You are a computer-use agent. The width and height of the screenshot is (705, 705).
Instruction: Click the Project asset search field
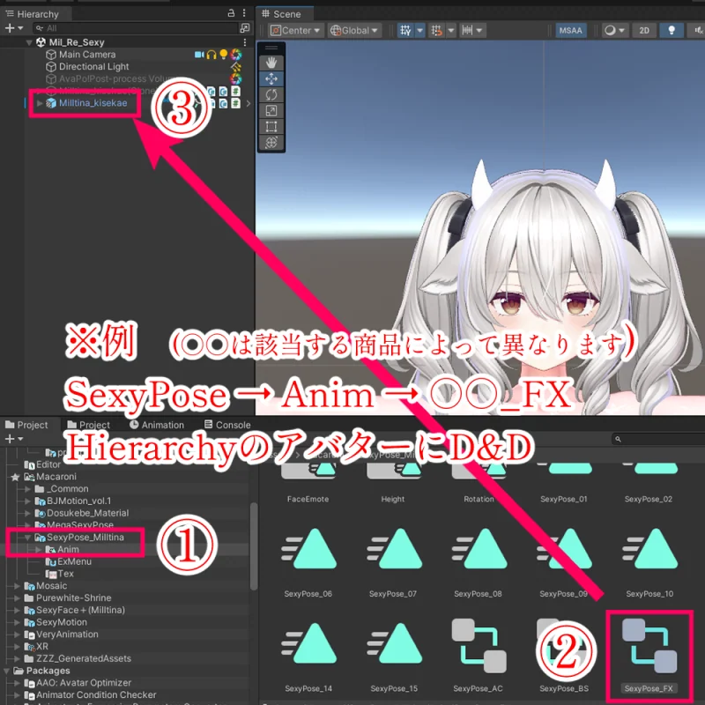(x=658, y=439)
